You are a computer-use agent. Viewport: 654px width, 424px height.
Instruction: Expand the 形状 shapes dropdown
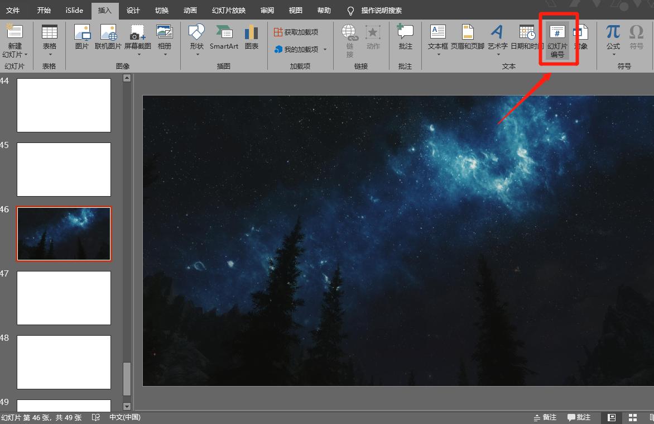click(197, 54)
